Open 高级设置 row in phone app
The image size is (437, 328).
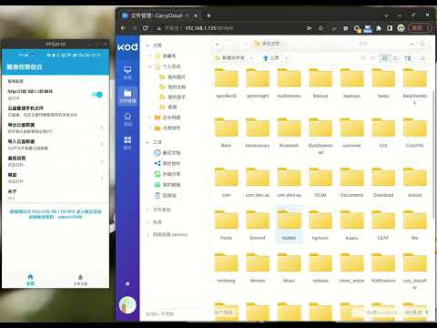point(56,161)
